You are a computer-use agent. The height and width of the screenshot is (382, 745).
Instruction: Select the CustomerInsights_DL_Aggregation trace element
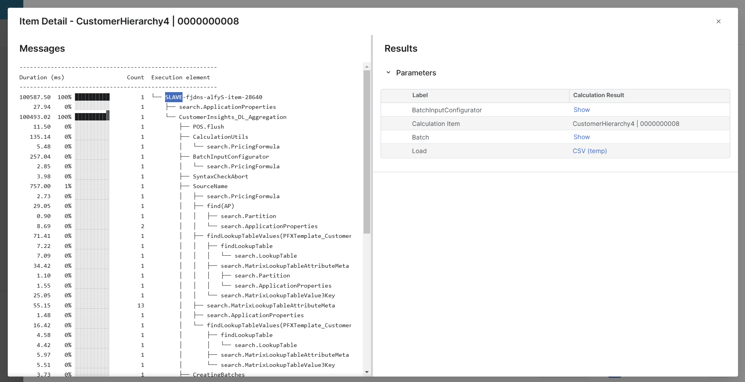tap(232, 117)
